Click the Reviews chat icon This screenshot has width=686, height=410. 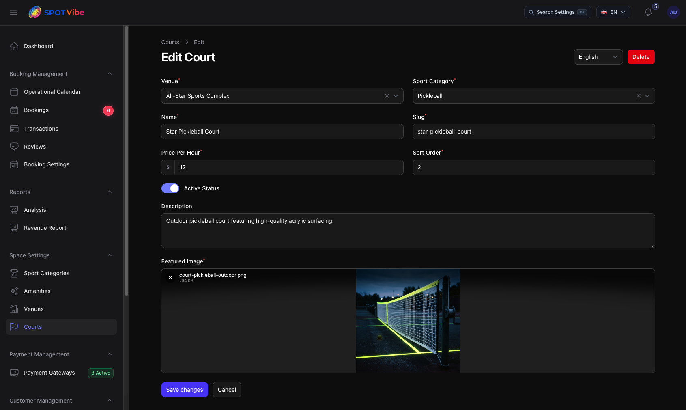click(14, 147)
